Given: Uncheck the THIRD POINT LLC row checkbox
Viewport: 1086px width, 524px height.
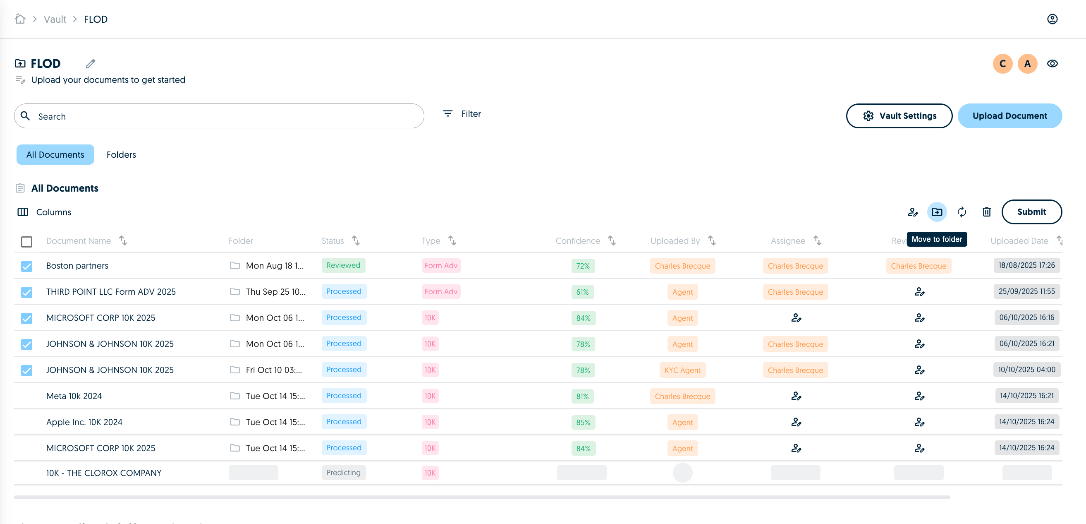Looking at the screenshot, I should 26,292.
